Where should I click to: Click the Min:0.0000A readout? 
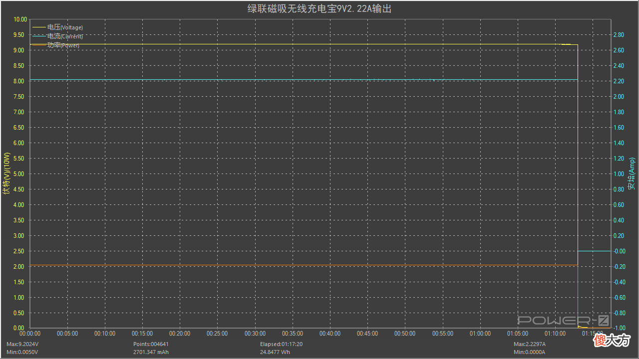click(x=529, y=353)
